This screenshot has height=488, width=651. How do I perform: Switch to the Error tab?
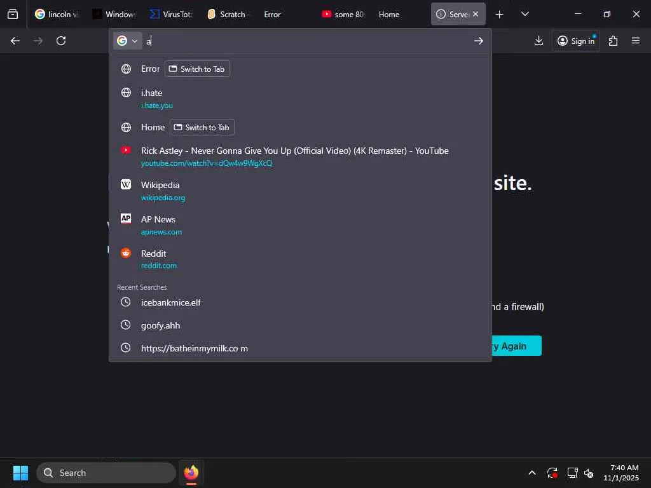click(x=286, y=15)
